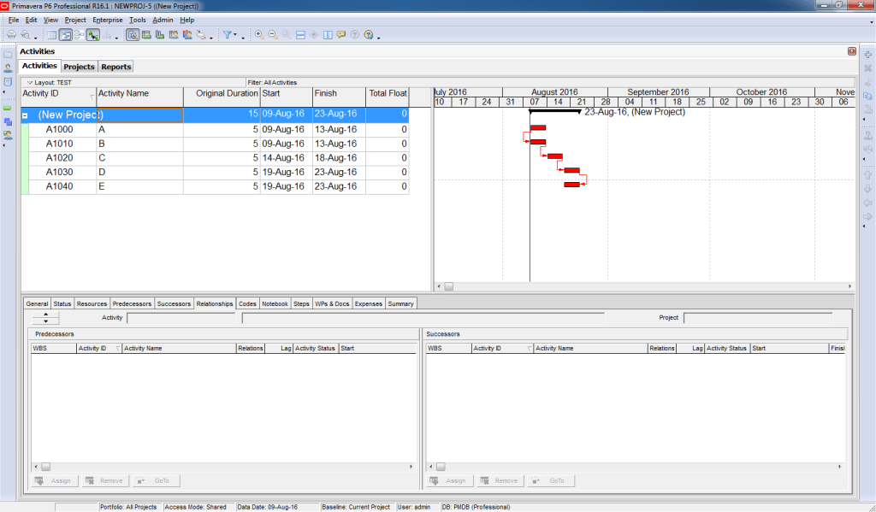
Task: Zoom in on the Gantt chart
Action: 259,35
